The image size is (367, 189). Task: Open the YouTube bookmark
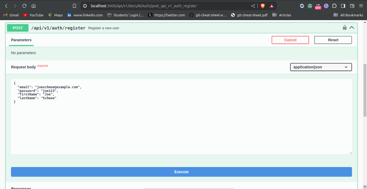click(33, 15)
